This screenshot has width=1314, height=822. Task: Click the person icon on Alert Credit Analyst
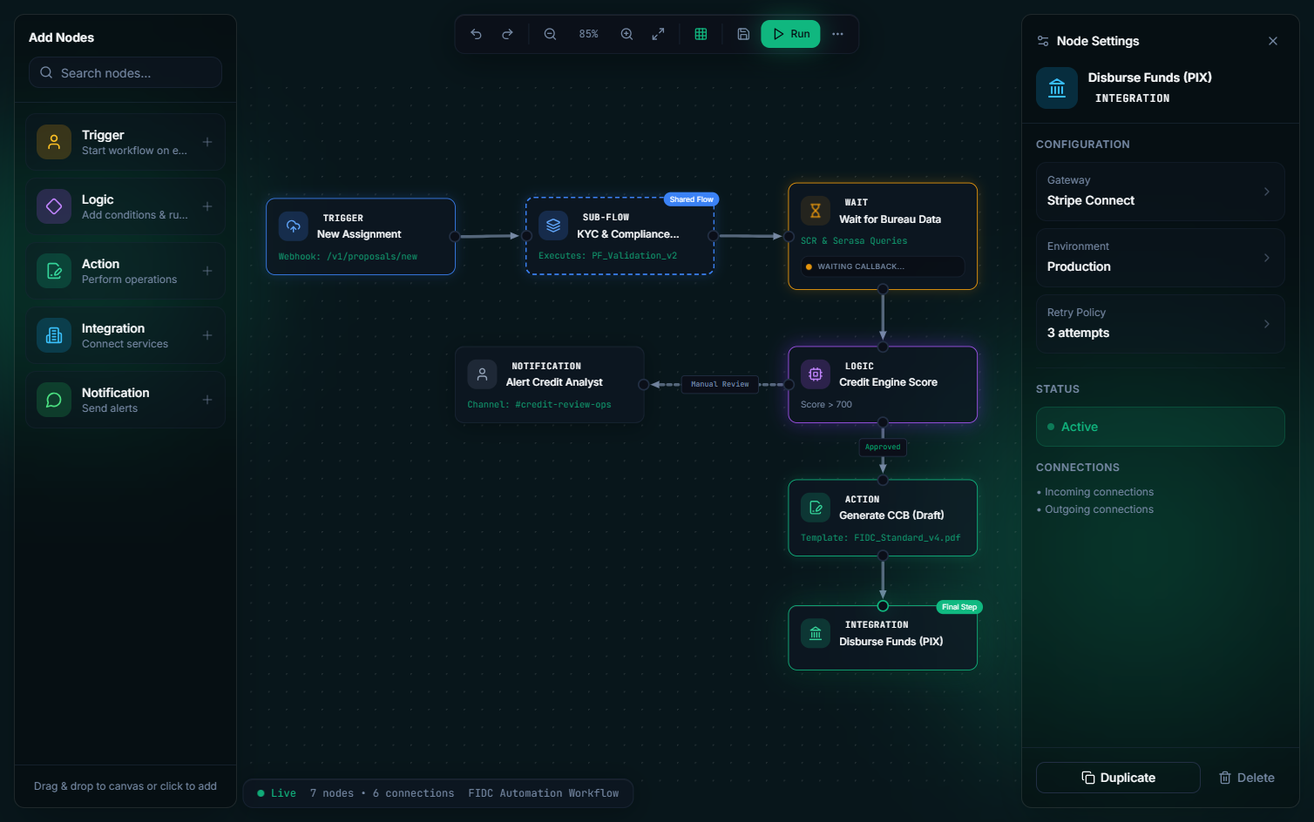[x=482, y=374]
